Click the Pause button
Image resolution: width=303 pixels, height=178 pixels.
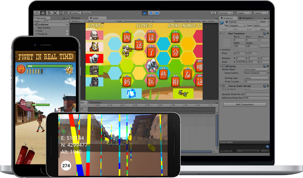[151, 13]
